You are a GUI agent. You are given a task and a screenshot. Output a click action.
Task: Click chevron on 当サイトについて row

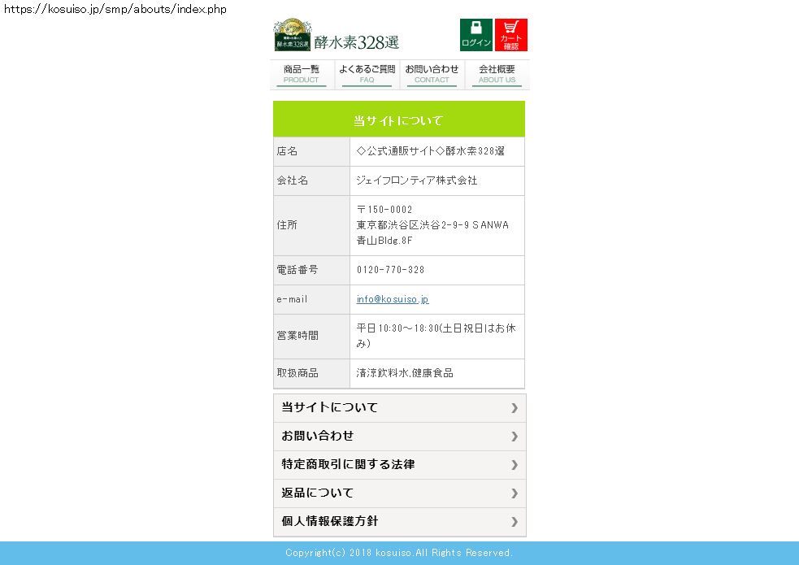[x=515, y=407]
